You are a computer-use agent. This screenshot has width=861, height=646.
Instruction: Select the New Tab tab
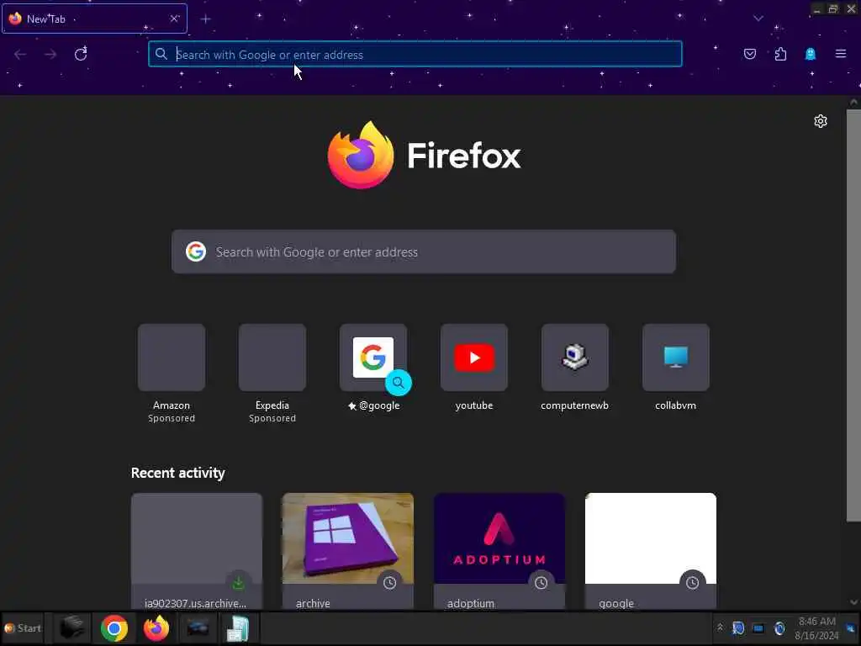[x=94, y=19]
